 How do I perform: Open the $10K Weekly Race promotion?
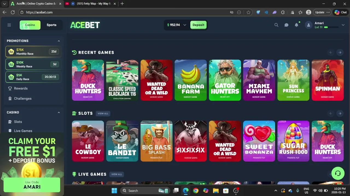(33, 64)
